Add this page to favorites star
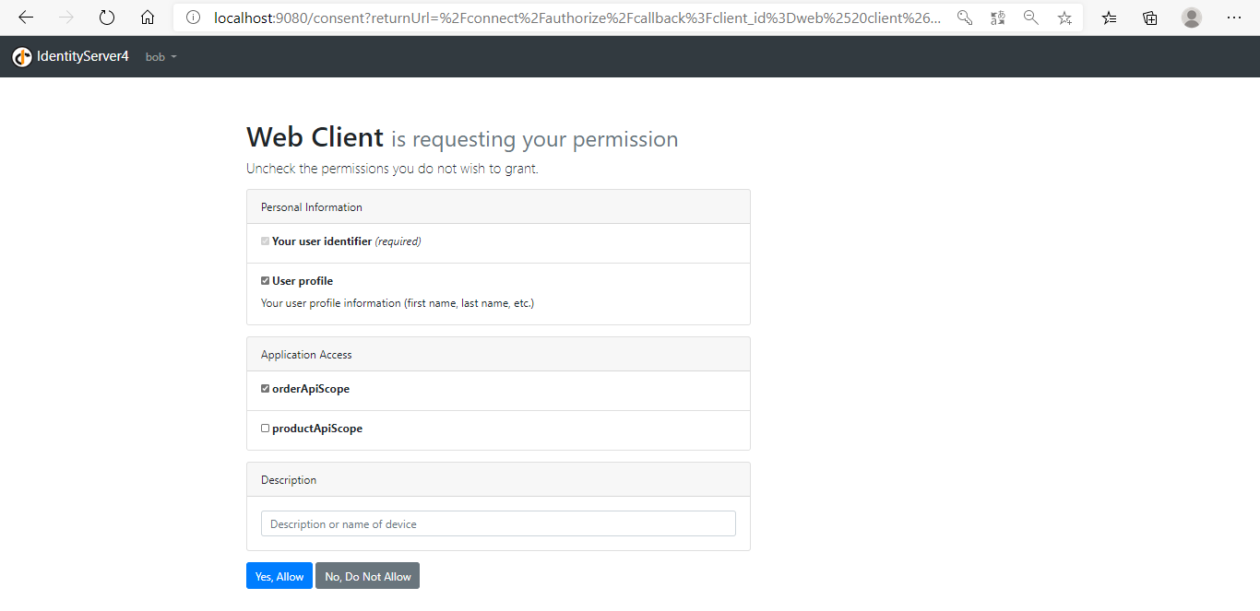This screenshot has height=611, width=1260. (x=1064, y=18)
